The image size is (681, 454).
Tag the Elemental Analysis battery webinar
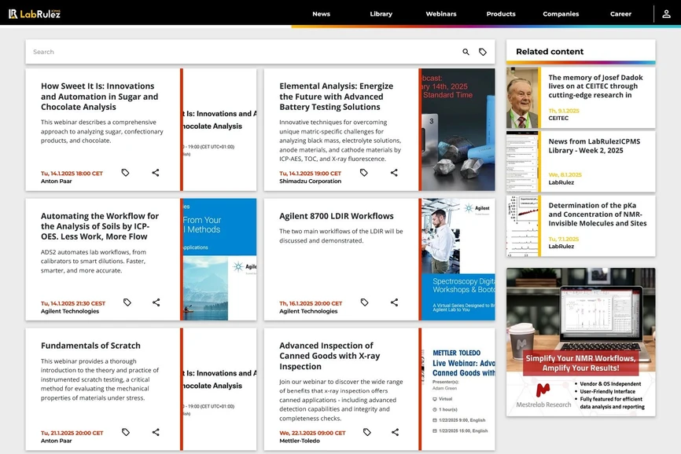pyautogui.click(x=363, y=173)
